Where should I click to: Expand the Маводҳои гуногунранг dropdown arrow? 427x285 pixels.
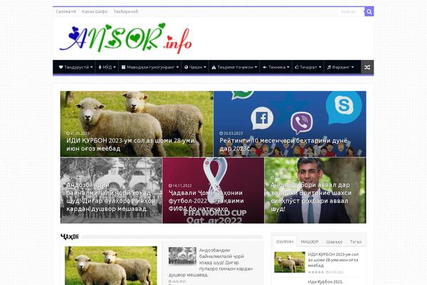point(177,67)
